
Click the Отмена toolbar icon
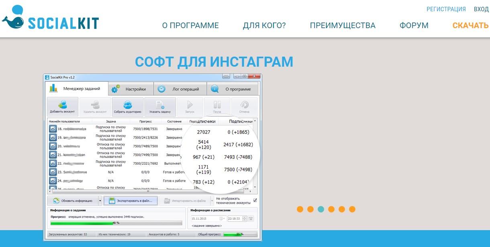pos(244,105)
